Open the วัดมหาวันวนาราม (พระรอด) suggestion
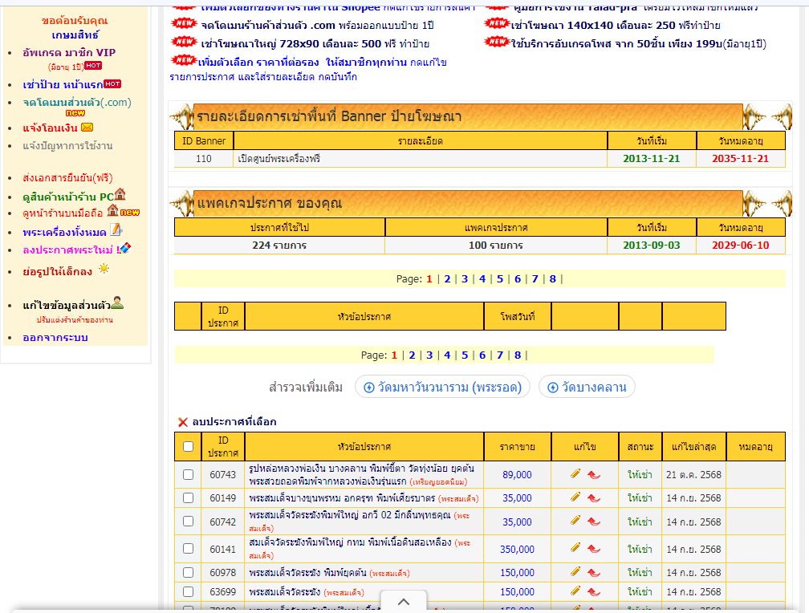The height and width of the screenshot is (613, 809). [442, 388]
